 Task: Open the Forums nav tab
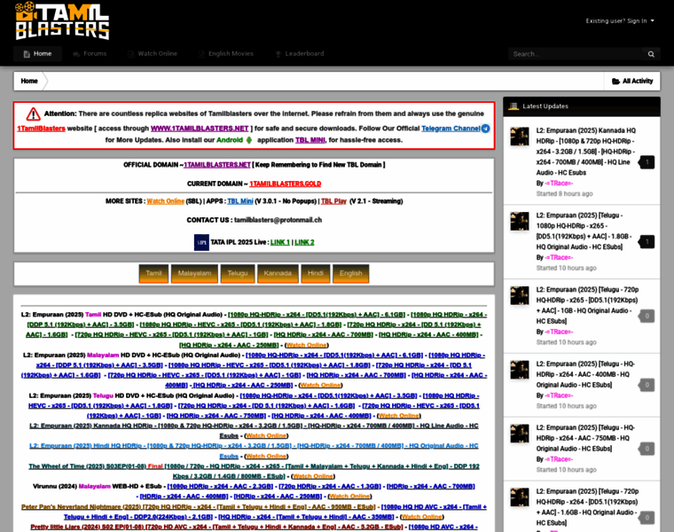point(90,54)
